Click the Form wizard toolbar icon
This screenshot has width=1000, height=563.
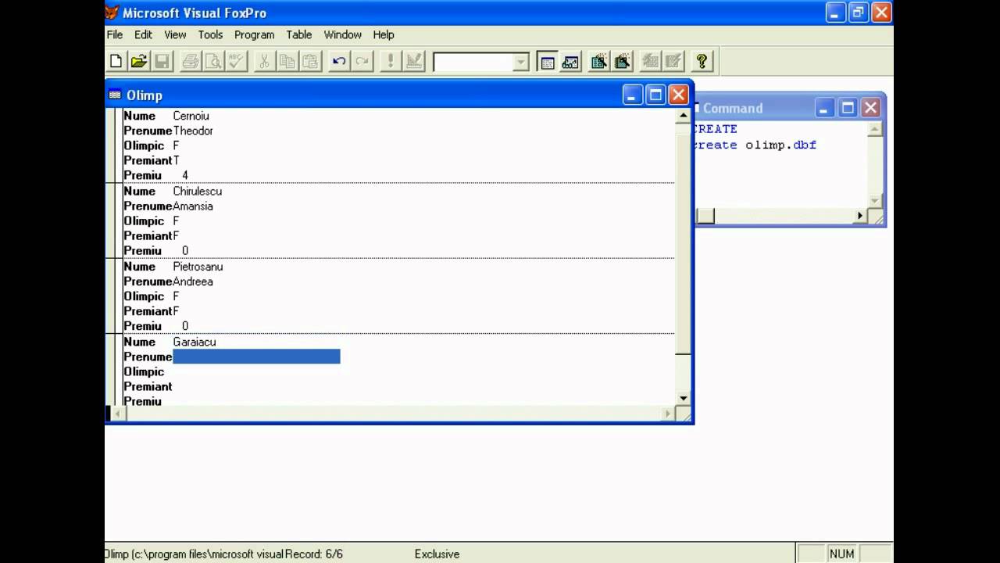599,62
